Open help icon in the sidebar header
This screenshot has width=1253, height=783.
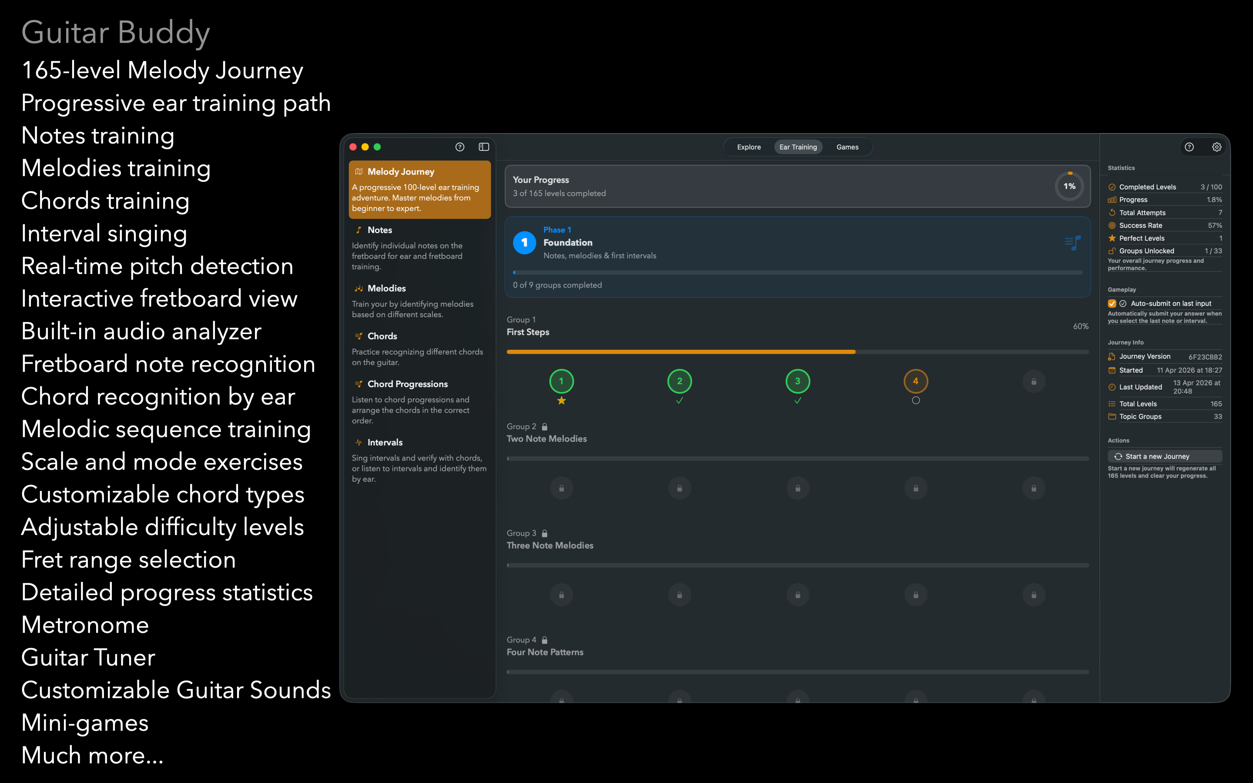(460, 147)
